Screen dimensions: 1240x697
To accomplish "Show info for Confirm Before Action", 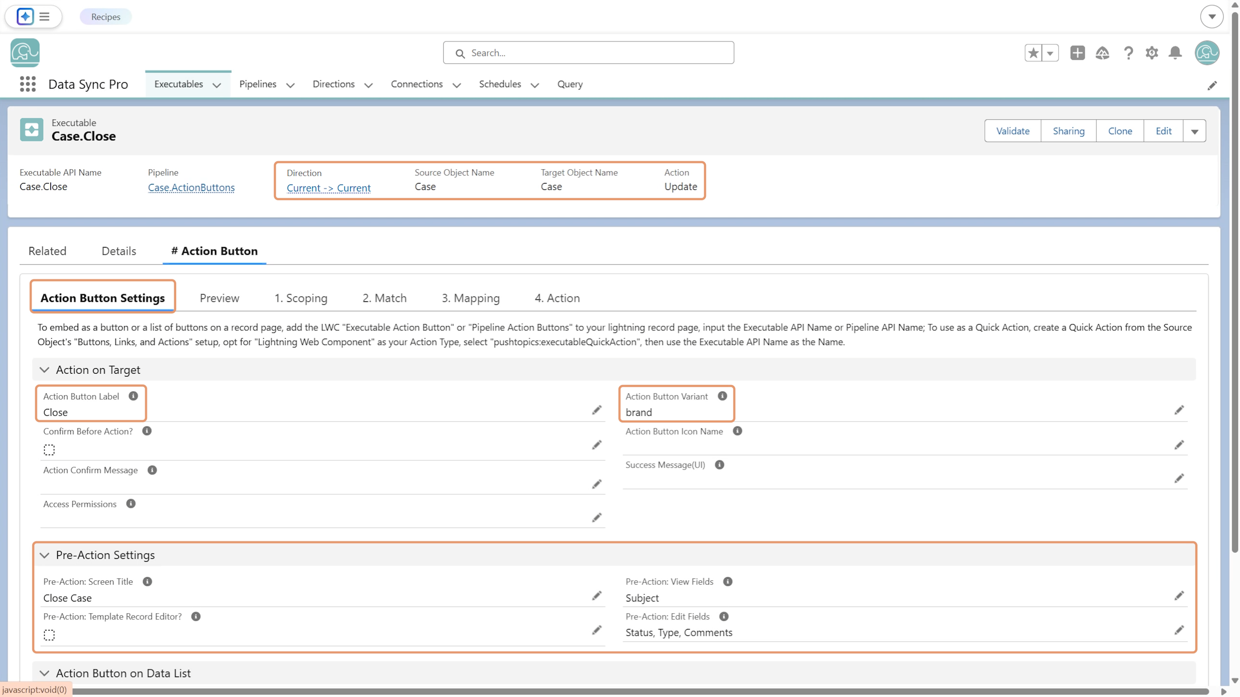I will tap(147, 431).
